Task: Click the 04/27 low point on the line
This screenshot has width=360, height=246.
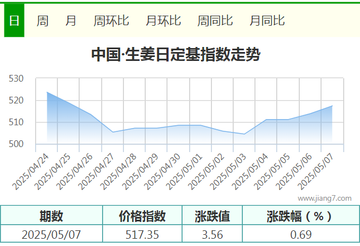Action: click(x=113, y=132)
